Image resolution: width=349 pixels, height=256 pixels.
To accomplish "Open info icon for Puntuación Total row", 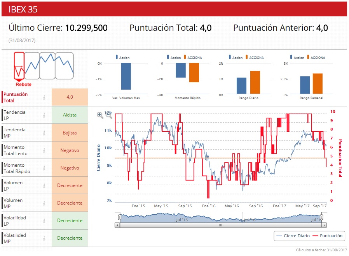I will pos(44,97).
